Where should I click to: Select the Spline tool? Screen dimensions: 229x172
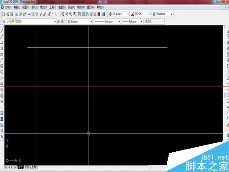[x=2, y=78]
